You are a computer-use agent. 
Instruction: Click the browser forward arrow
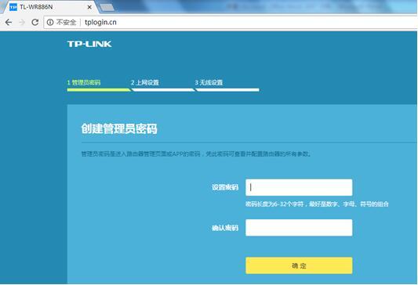tap(22, 22)
